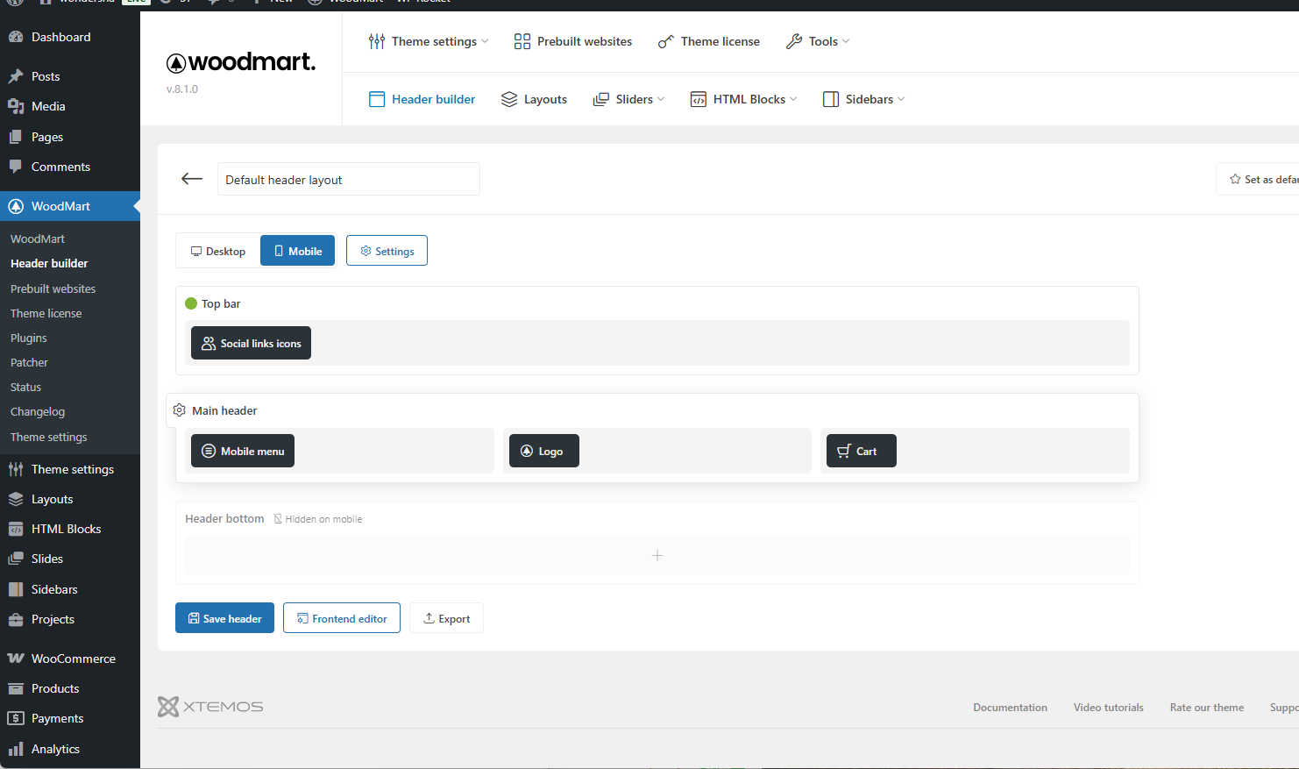Switch to the Mobile view tab

pos(298,251)
